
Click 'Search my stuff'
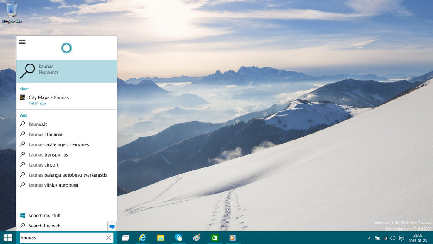44,216
